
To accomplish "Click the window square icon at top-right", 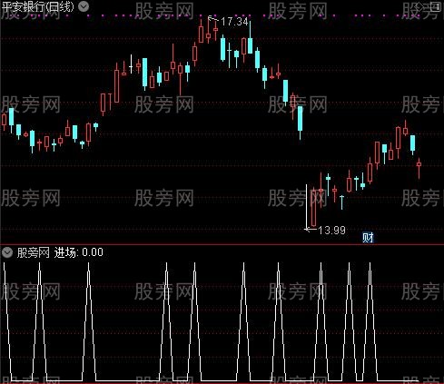I will tap(436, 6).
